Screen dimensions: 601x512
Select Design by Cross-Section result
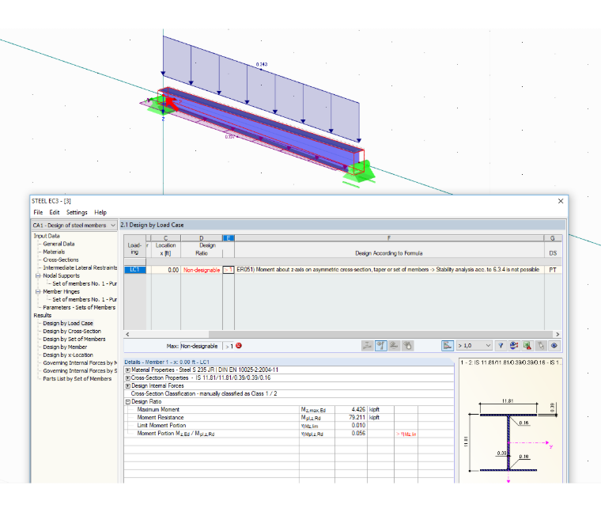pos(72,331)
